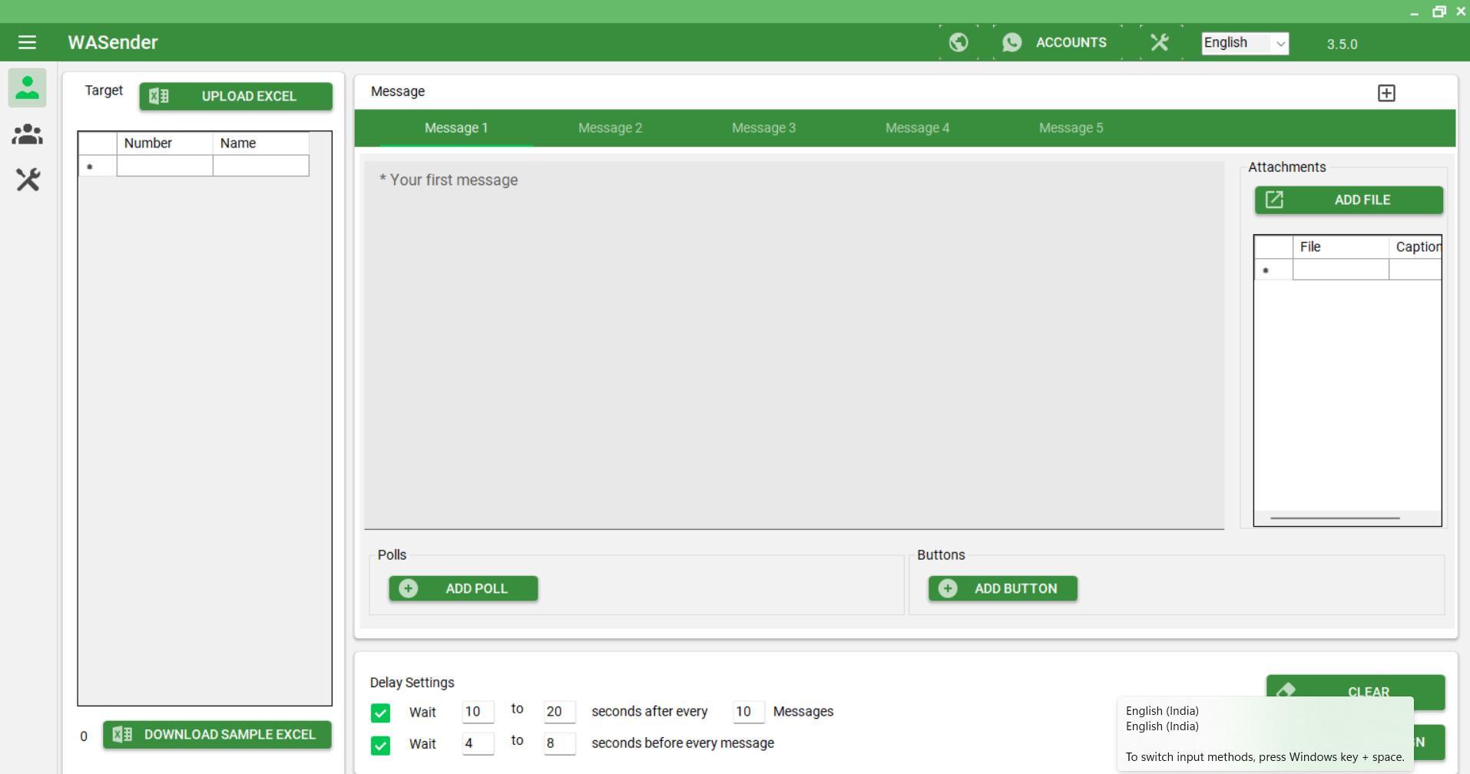Select the single contact sidebar icon
The width and height of the screenshot is (1470, 774).
pos(28,88)
